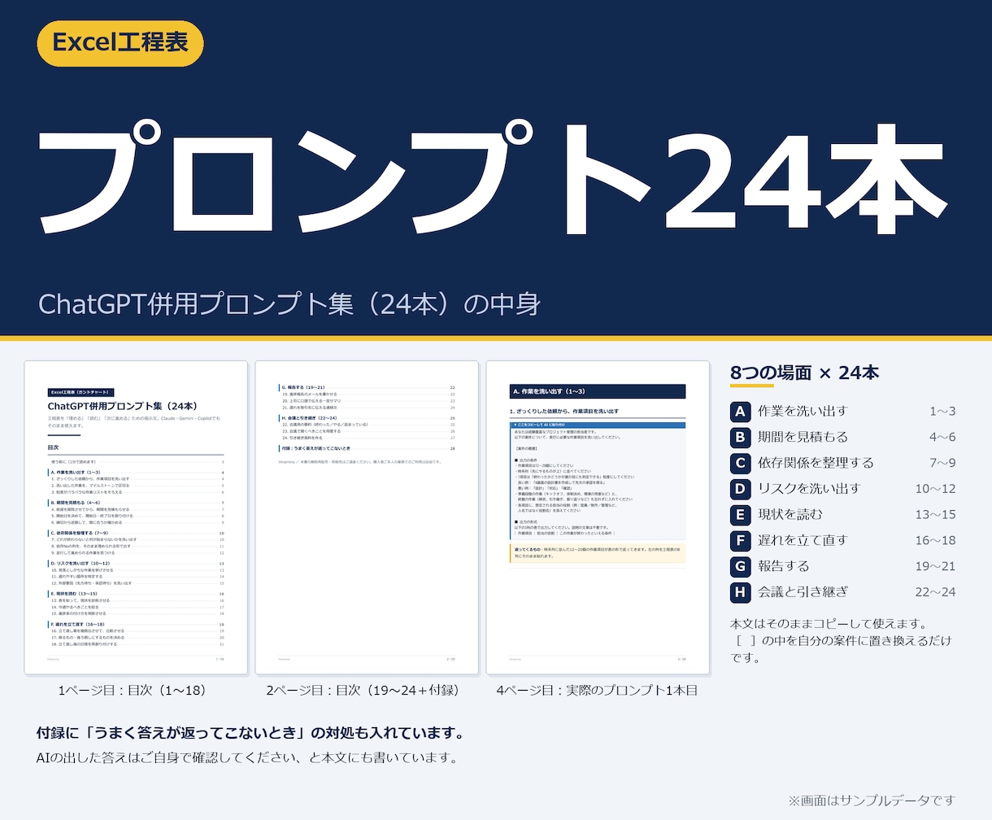Click the 目次 heading in page 1 thumbnail

click(54, 447)
